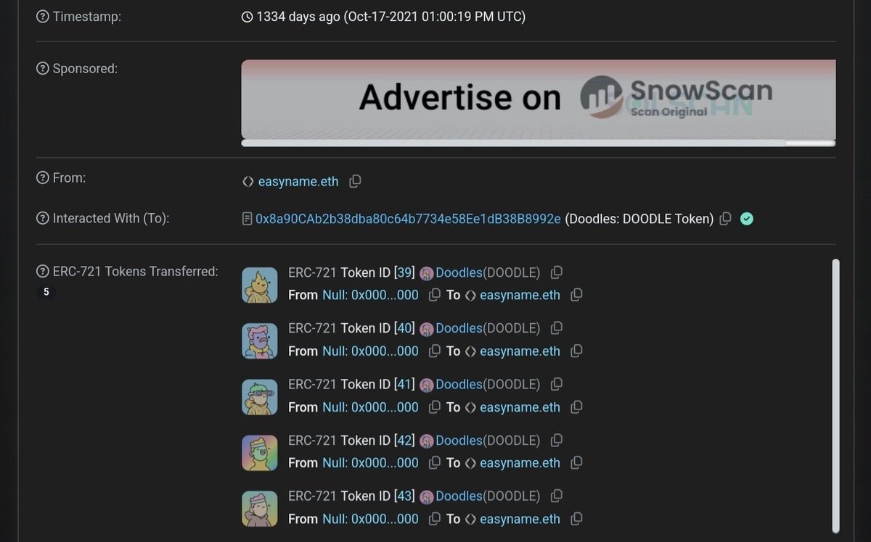Open Null: 0x000...000 link in ID 39 row

pyautogui.click(x=370, y=295)
